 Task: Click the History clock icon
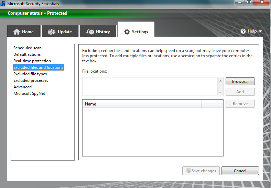tap(90, 32)
